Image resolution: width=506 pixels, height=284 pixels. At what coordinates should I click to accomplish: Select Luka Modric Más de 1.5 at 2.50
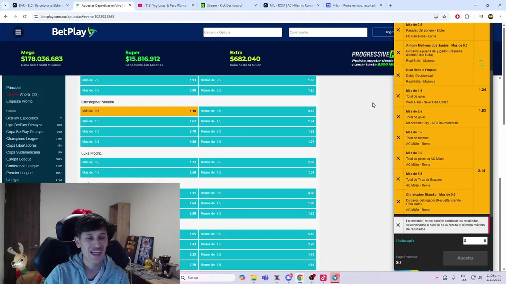pos(139,172)
